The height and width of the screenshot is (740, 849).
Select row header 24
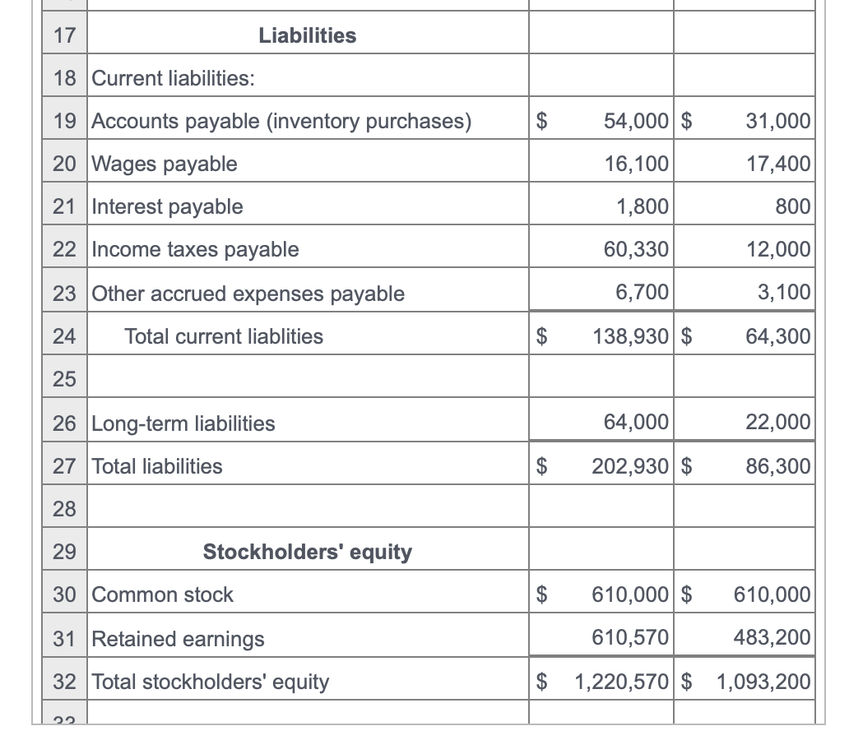pos(63,335)
